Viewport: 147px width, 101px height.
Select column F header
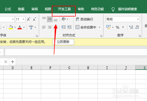[50, 68]
